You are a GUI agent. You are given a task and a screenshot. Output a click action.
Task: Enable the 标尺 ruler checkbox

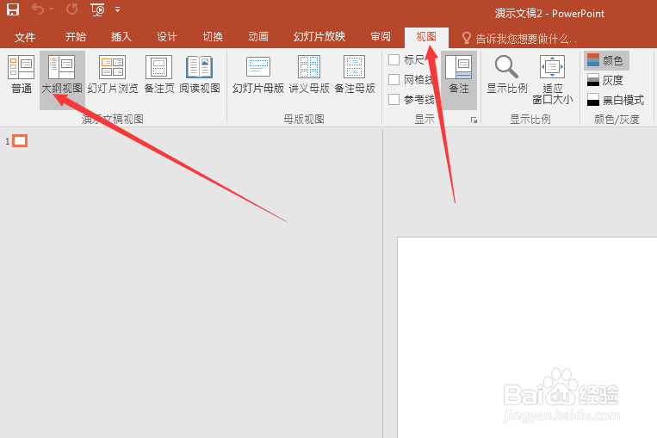(x=394, y=60)
